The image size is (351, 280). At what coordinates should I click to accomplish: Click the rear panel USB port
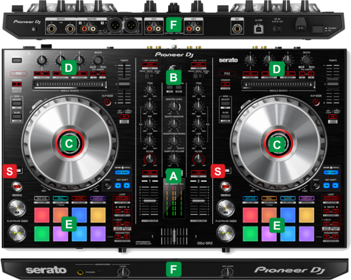259,29
